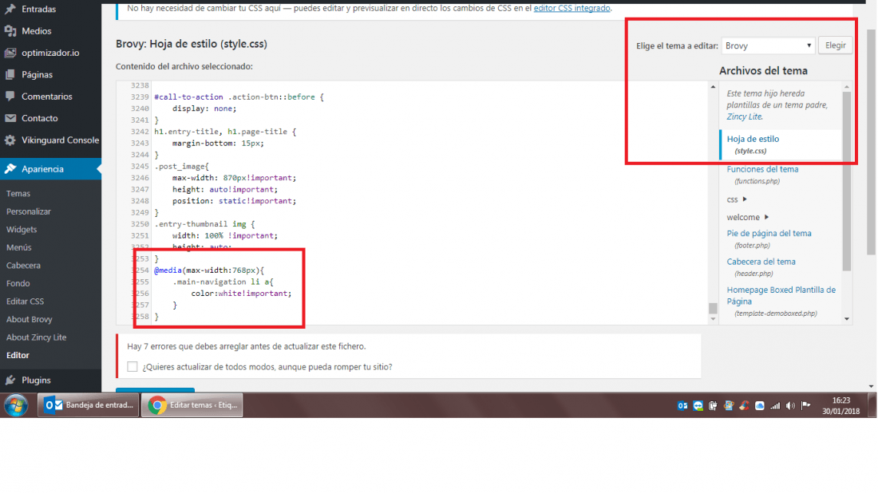Click the Vikinguard Console gear icon
This screenshot has width=878, height=493.
(x=10, y=140)
